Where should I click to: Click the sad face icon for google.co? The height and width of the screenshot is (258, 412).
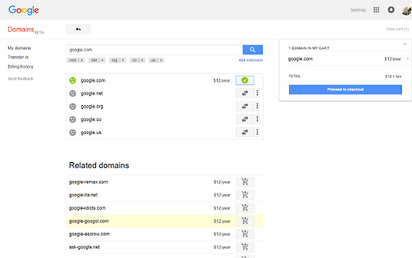pyautogui.click(x=73, y=119)
